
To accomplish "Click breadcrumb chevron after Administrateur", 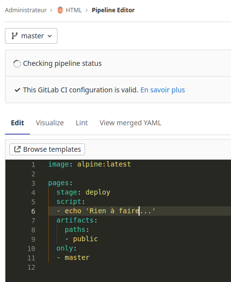I will (51, 10).
